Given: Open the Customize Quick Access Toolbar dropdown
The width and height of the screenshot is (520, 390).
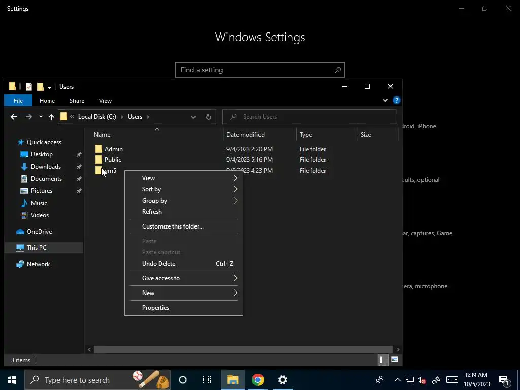Looking at the screenshot, I should (49, 87).
